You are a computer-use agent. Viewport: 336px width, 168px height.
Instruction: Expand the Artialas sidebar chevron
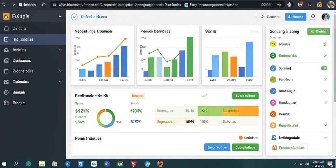60,50
